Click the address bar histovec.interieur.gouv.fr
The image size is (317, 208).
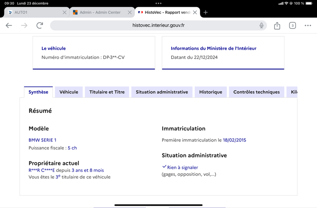[158, 25]
